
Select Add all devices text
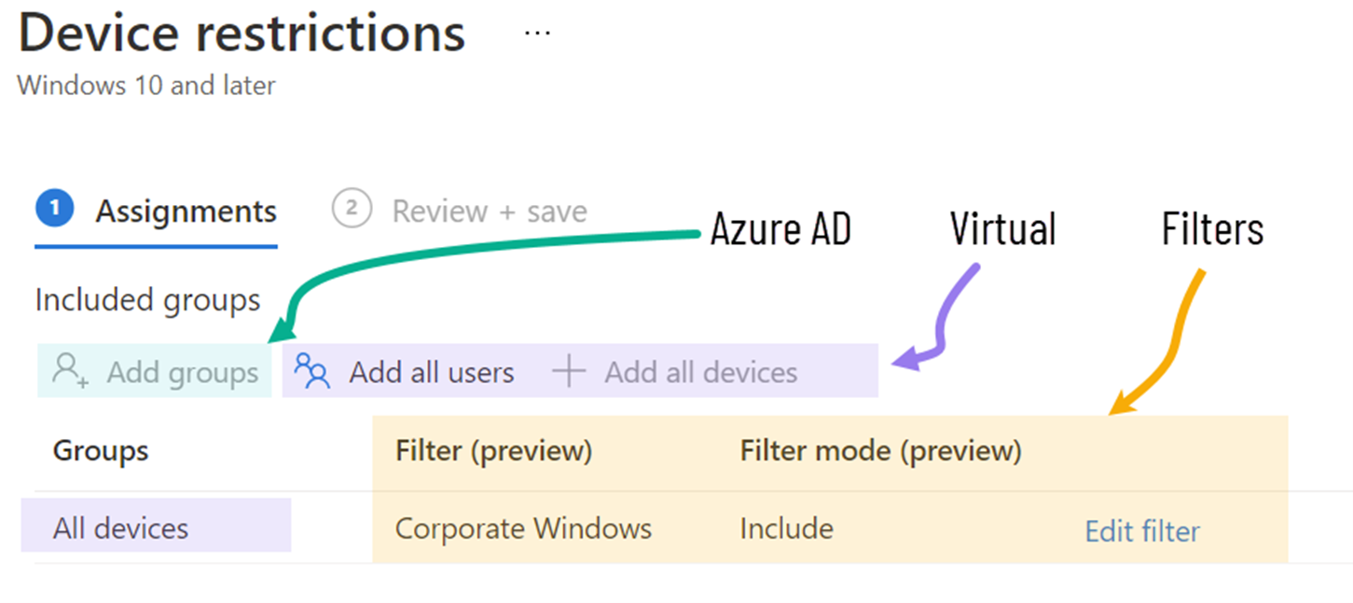point(701,372)
